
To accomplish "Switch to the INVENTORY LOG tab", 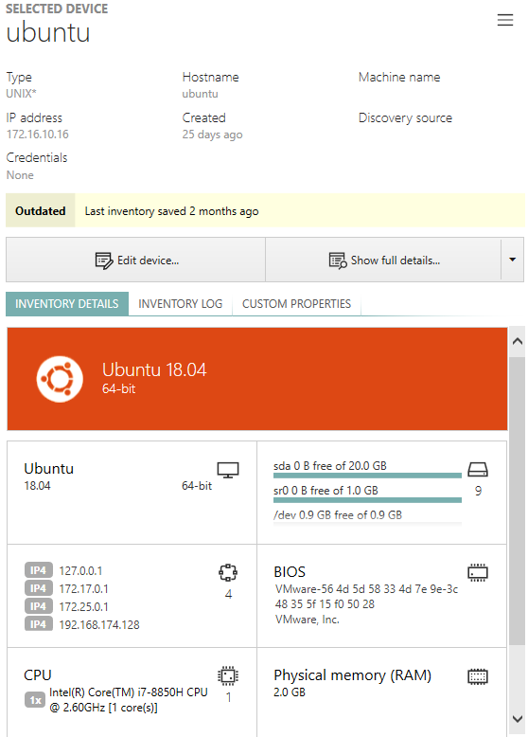I will 180,304.
